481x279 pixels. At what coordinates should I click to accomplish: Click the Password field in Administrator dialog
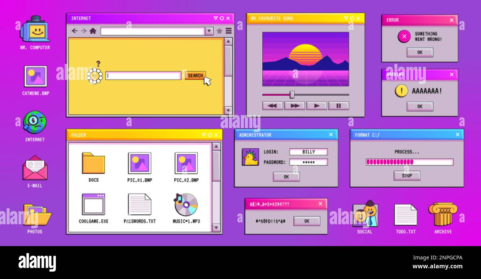pos(309,162)
